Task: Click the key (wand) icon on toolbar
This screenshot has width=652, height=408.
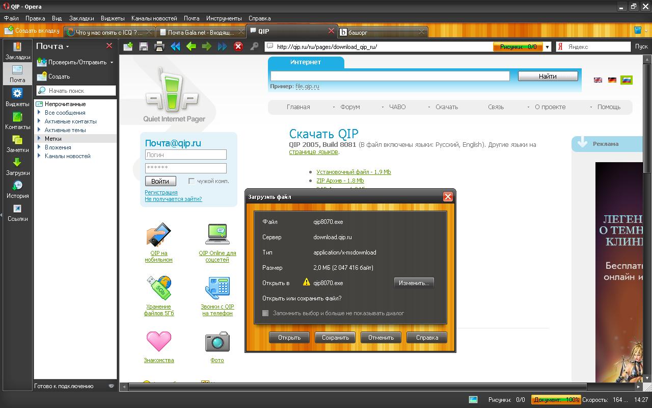Action: pyautogui.click(x=254, y=46)
